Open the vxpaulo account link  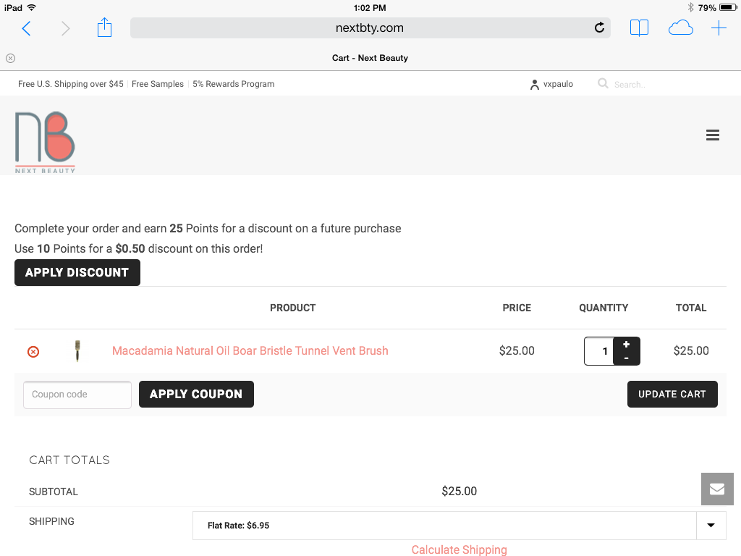(x=551, y=84)
